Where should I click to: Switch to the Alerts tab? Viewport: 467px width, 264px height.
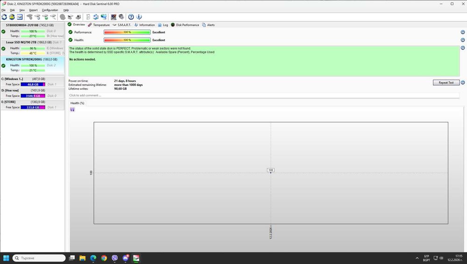click(x=208, y=25)
